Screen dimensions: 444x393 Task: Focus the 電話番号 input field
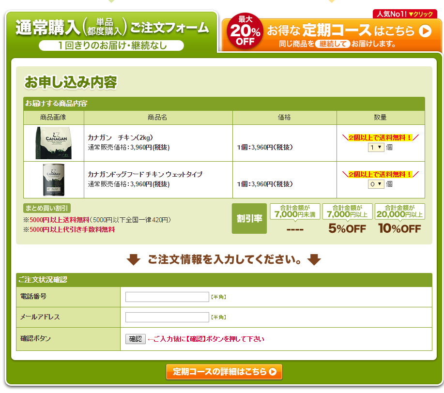167,297
